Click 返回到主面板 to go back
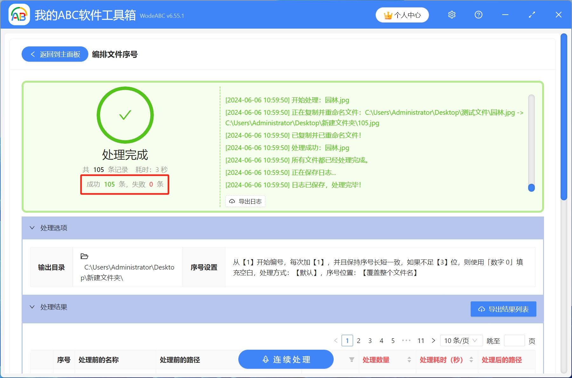The height and width of the screenshot is (378, 572). tap(54, 54)
